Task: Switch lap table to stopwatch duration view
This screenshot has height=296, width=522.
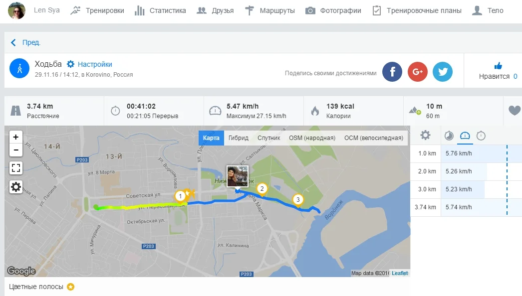Action: (x=481, y=136)
